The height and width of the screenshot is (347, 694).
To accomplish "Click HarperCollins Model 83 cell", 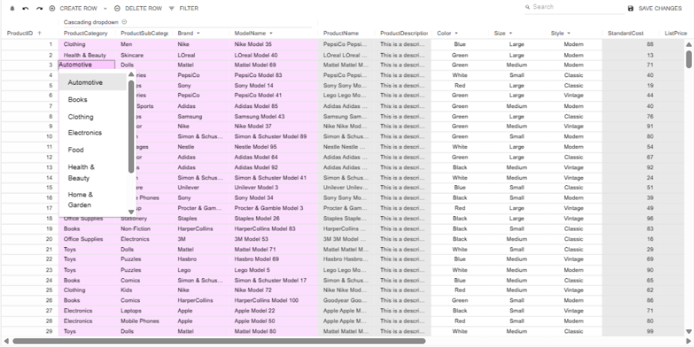I will point(273,229).
